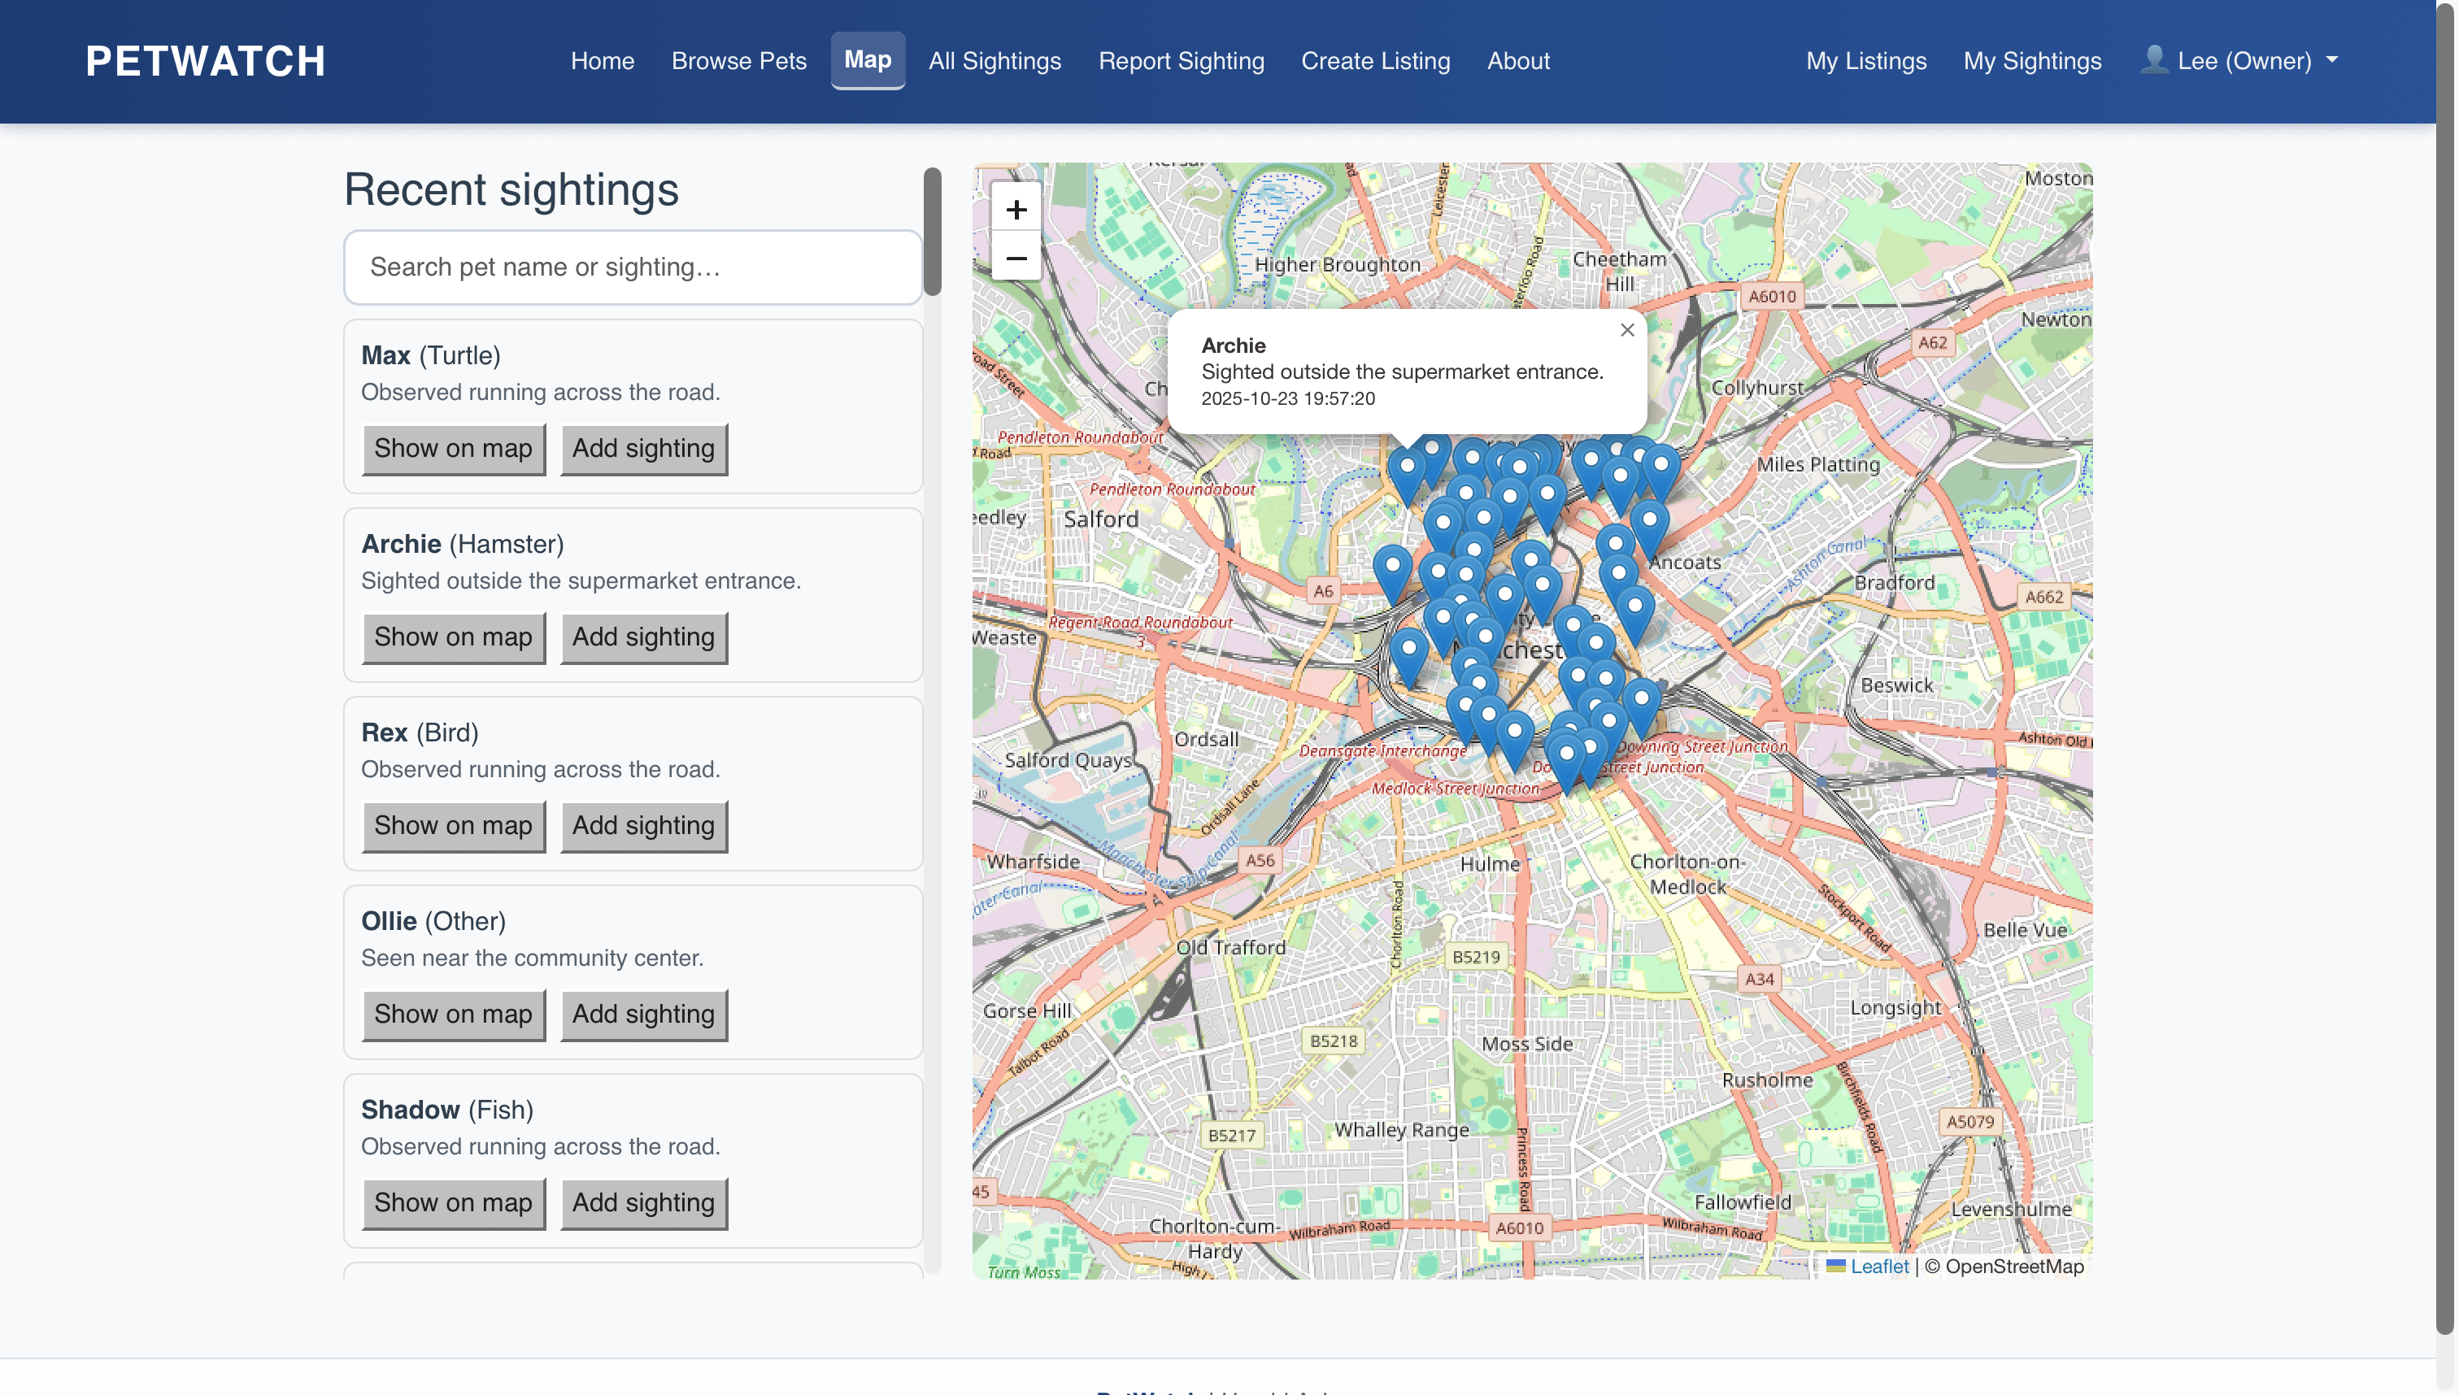Zoom out on the map

[1016, 257]
